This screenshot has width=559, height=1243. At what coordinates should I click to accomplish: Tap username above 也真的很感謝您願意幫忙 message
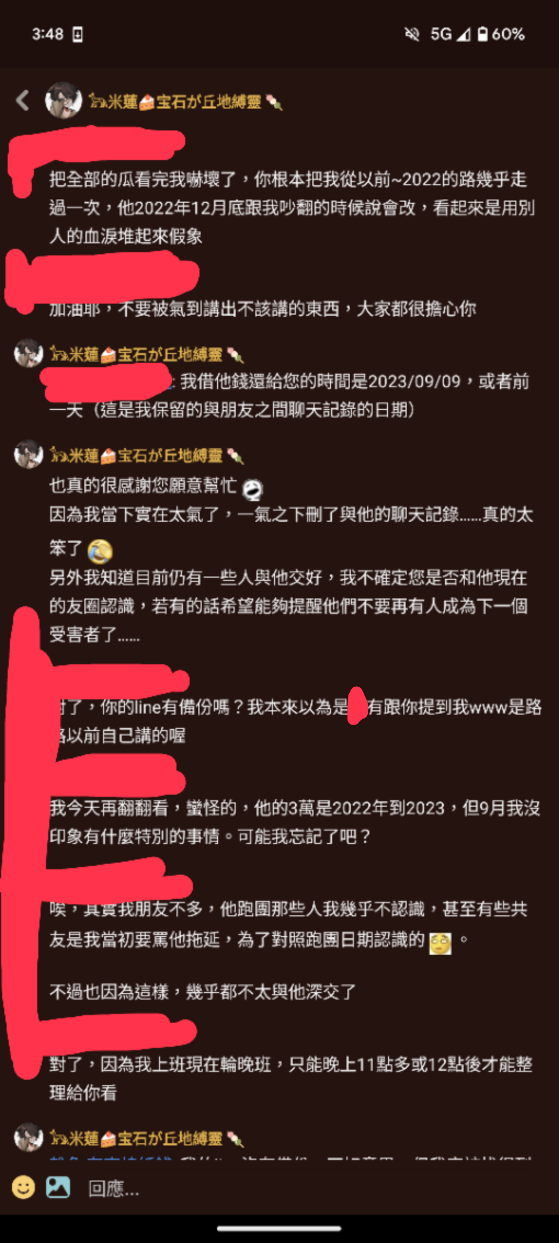[147, 455]
